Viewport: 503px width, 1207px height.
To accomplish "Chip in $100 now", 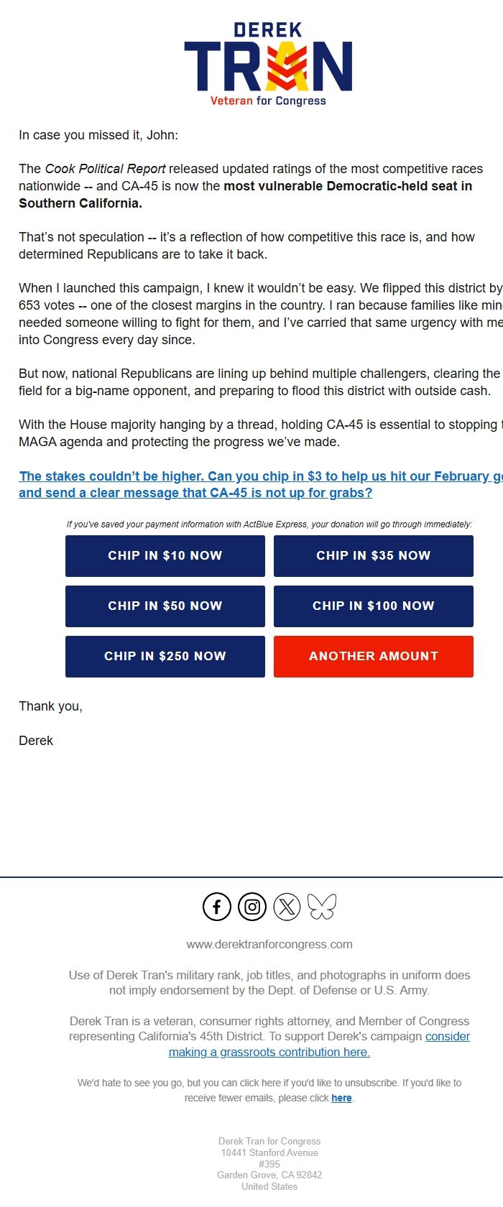I will (373, 606).
